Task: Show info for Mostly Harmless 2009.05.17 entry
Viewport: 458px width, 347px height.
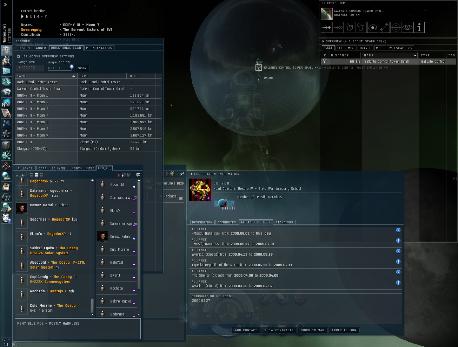Action: coord(398,241)
